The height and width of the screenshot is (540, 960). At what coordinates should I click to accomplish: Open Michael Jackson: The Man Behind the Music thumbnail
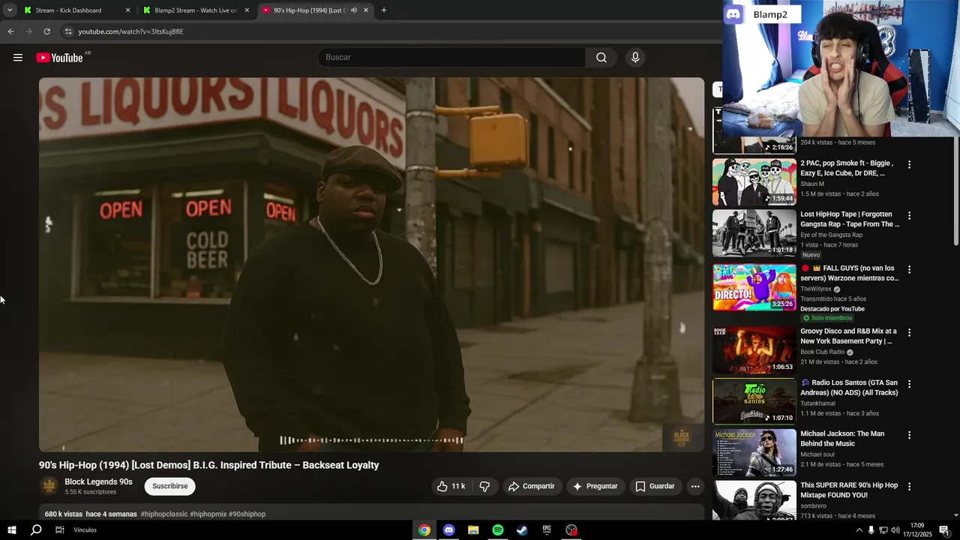(x=754, y=452)
